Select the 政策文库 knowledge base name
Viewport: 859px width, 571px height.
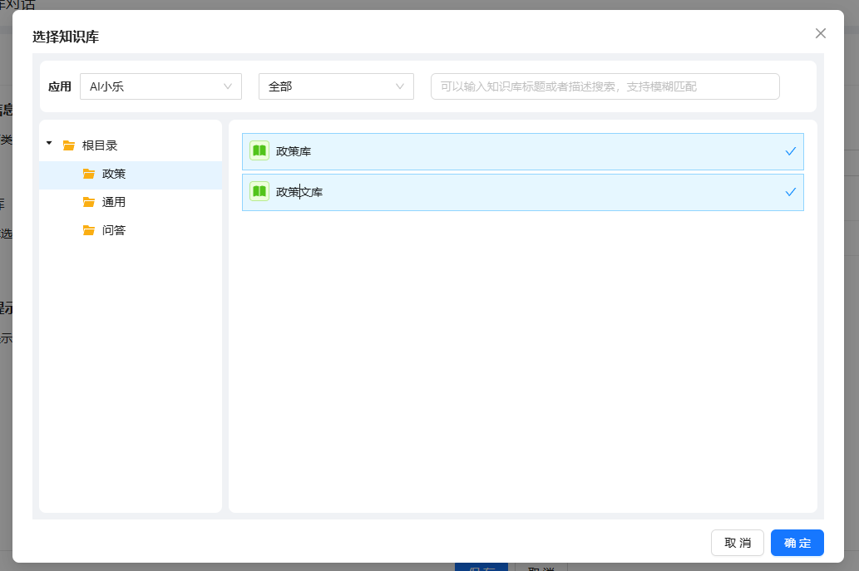coord(299,192)
